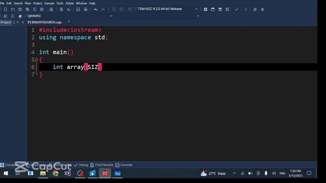Select the BINARYSEARCH.cpp editor tab
Viewport: 326px width, 183px height.
pos(45,22)
